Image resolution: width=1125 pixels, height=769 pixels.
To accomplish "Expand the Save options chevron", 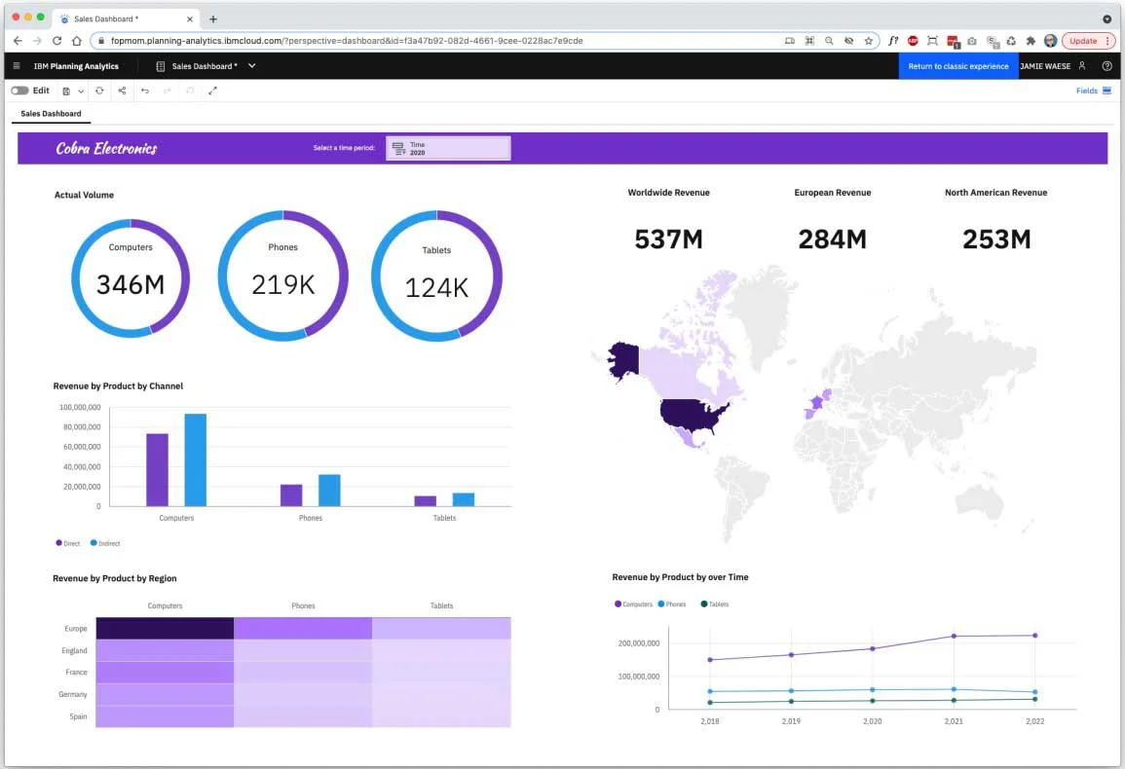I will coord(81,90).
